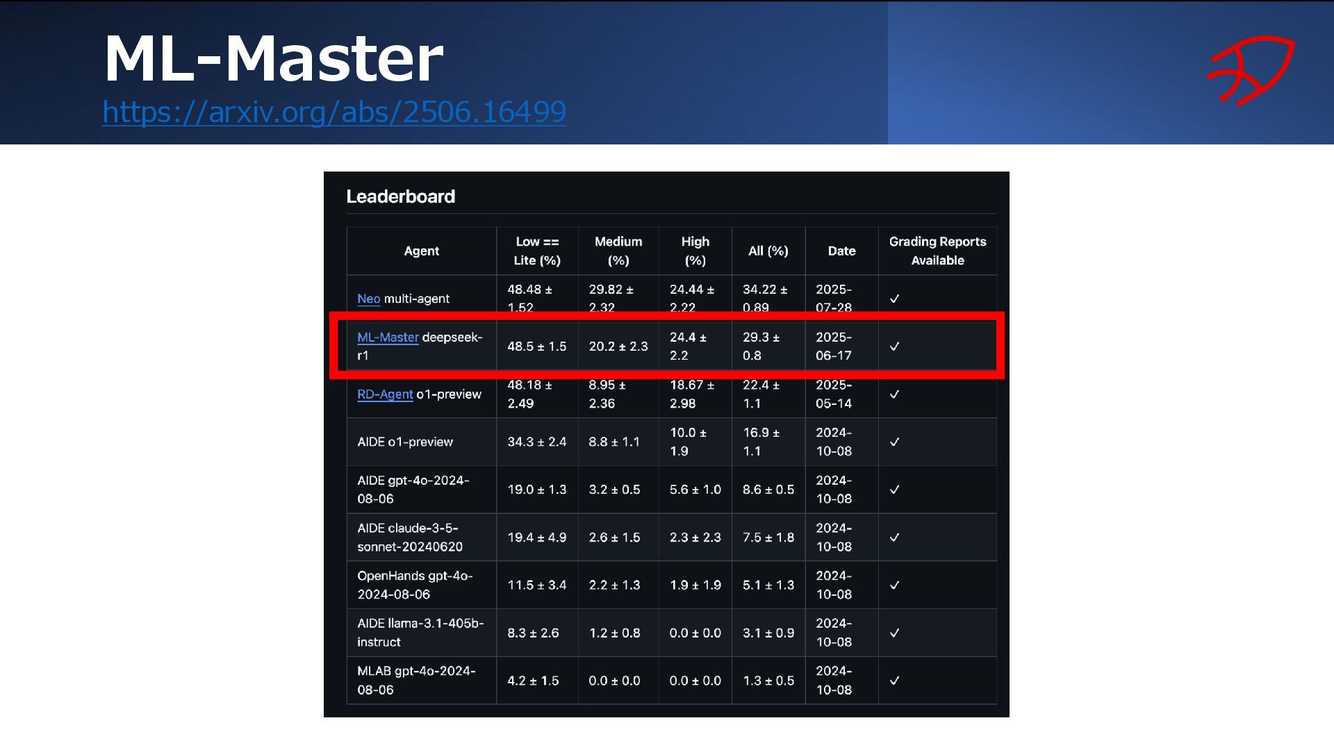
Task: Click checkmark in AIDE gpt-4o-2024-08-06 row
Action: click(895, 490)
